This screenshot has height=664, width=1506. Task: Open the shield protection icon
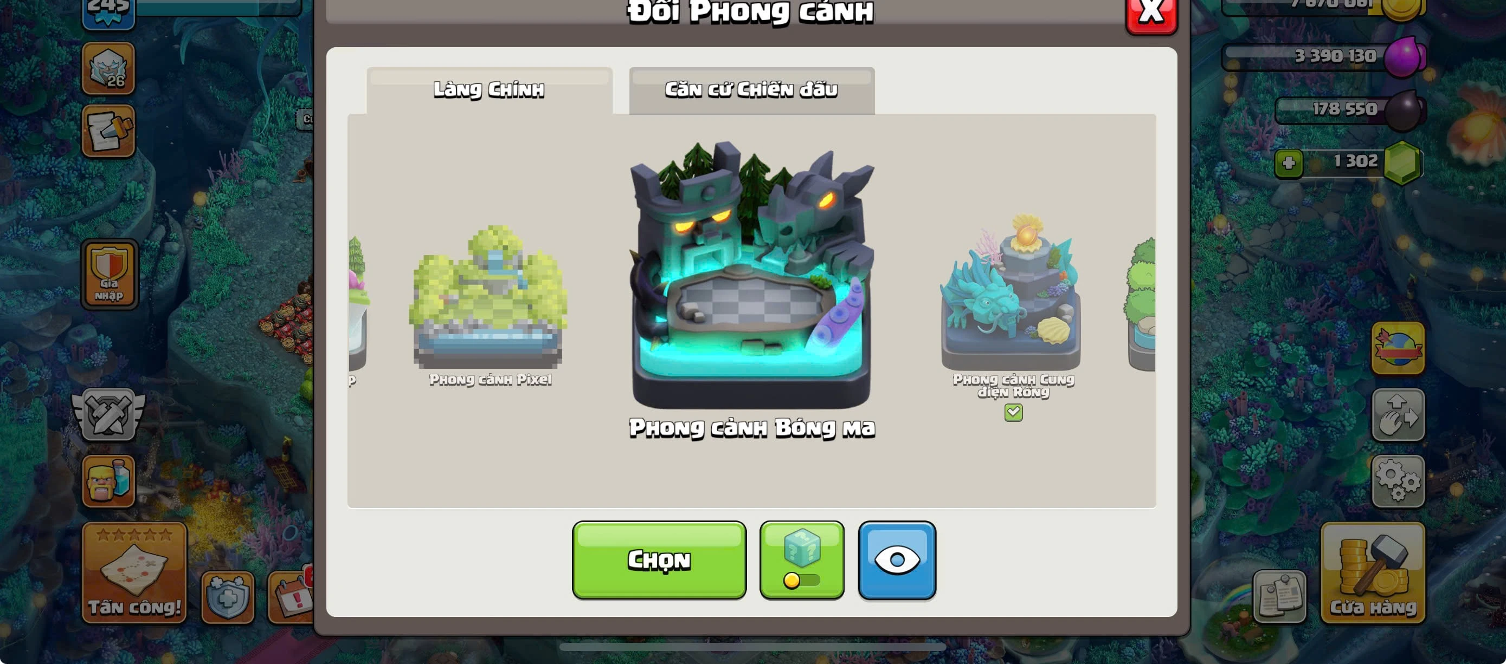228,597
